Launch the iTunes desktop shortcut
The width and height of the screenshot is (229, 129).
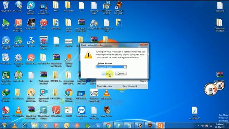(44, 24)
